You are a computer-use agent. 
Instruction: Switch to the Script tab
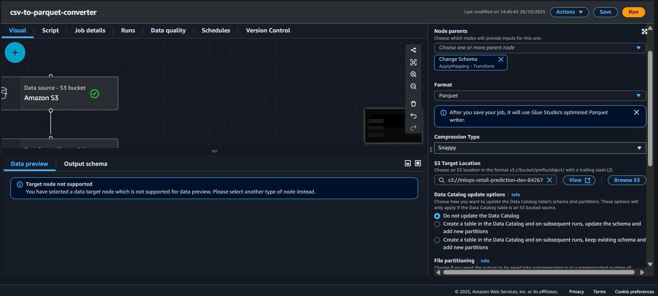[x=50, y=30]
